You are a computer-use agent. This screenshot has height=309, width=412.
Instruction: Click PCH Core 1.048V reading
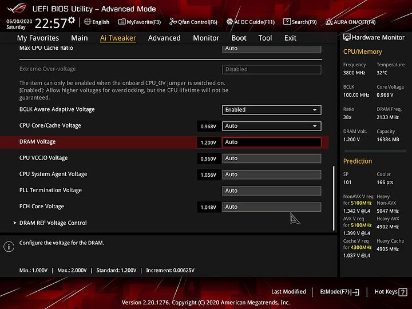point(208,207)
